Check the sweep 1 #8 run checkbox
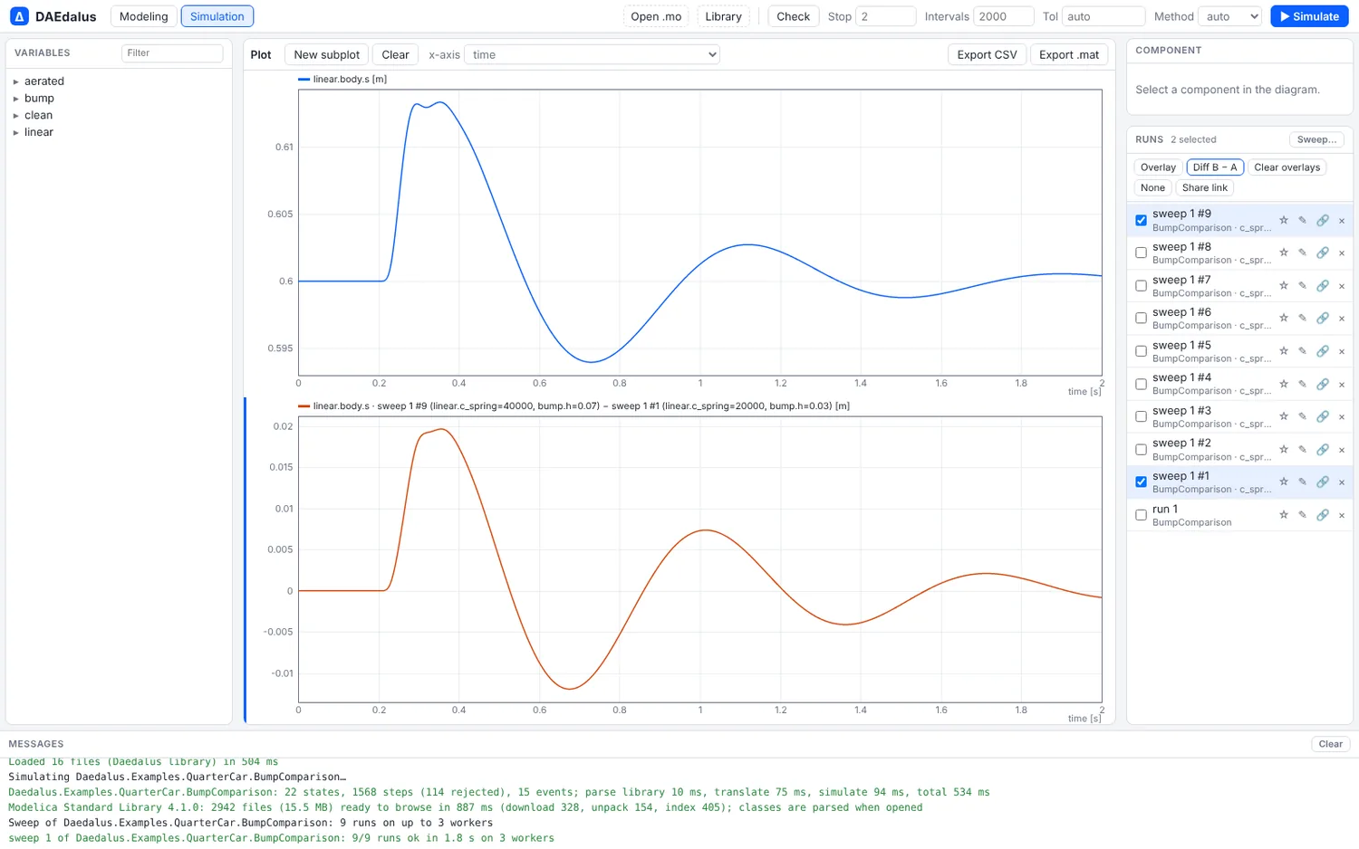 tap(1142, 253)
